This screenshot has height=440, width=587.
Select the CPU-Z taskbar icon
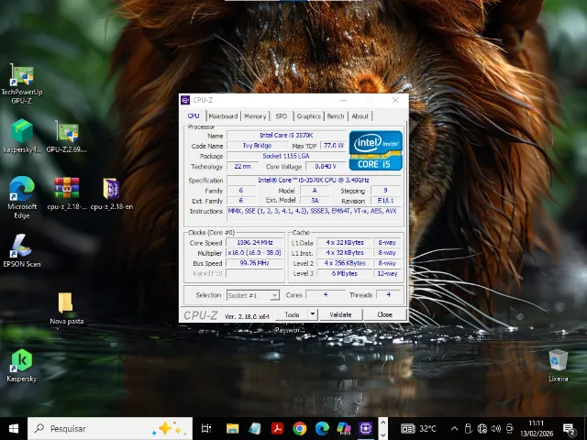tap(365, 428)
